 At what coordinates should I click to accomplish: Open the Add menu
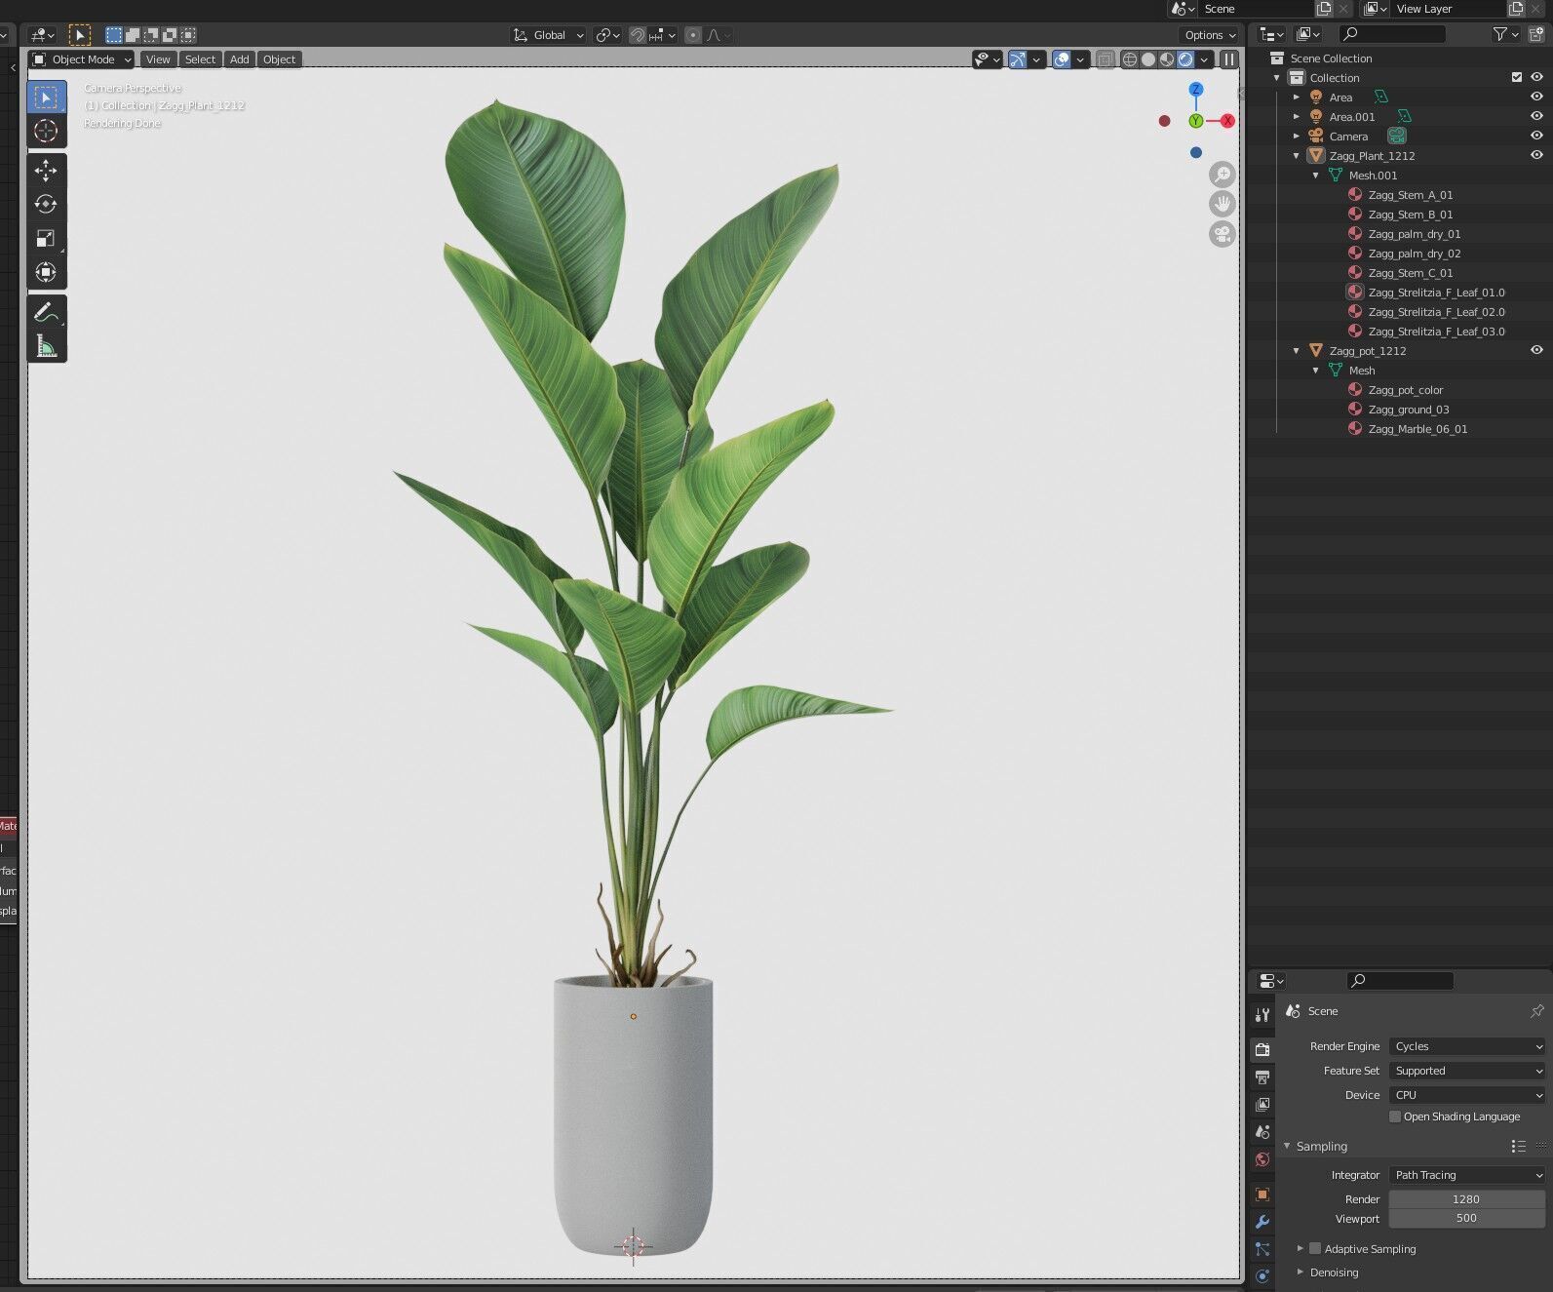(239, 59)
